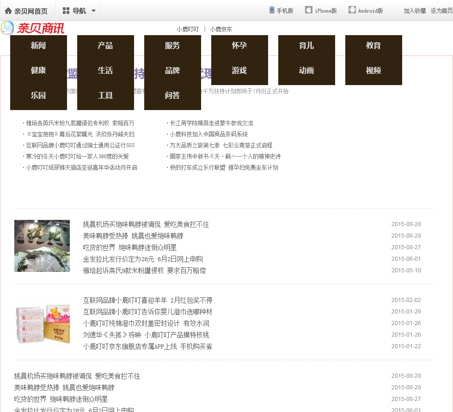This screenshot has height=412, width=453.
Task: Click the 拉比 store thumbnail image
Action: click(42, 246)
